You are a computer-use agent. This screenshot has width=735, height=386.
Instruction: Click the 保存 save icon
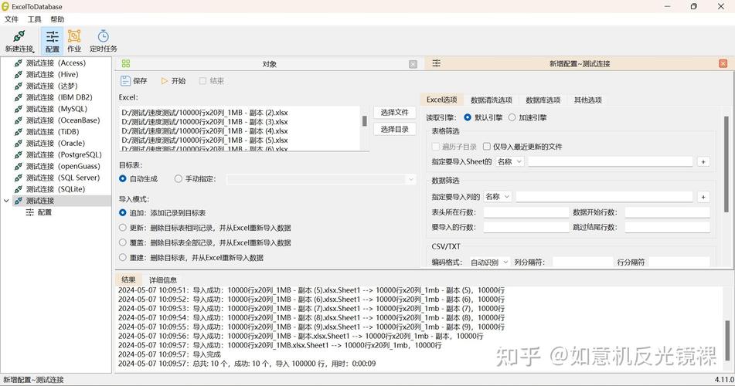(x=125, y=80)
